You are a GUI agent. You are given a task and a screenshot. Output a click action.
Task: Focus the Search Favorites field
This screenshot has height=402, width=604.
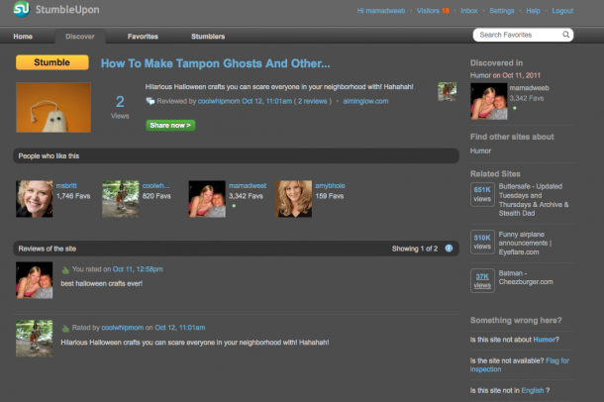tap(523, 35)
